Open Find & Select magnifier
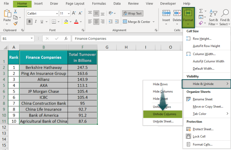Viewport: 231px width, 150px height. coord(225,17)
